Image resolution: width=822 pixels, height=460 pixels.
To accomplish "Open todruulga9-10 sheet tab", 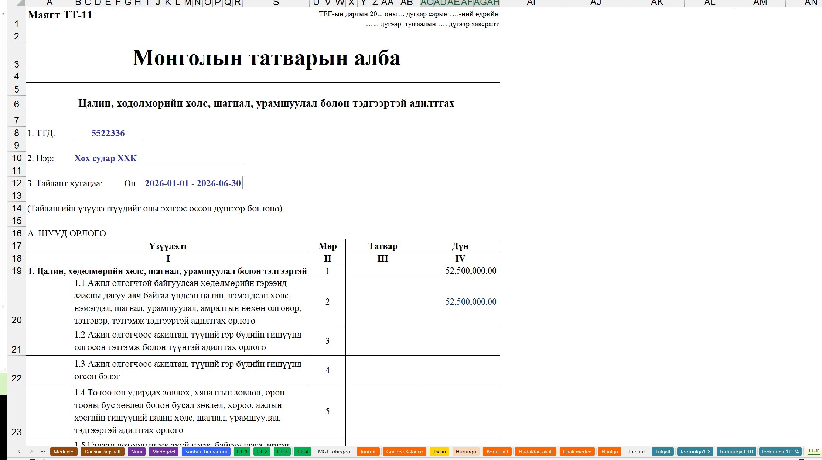I will pos(736,452).
